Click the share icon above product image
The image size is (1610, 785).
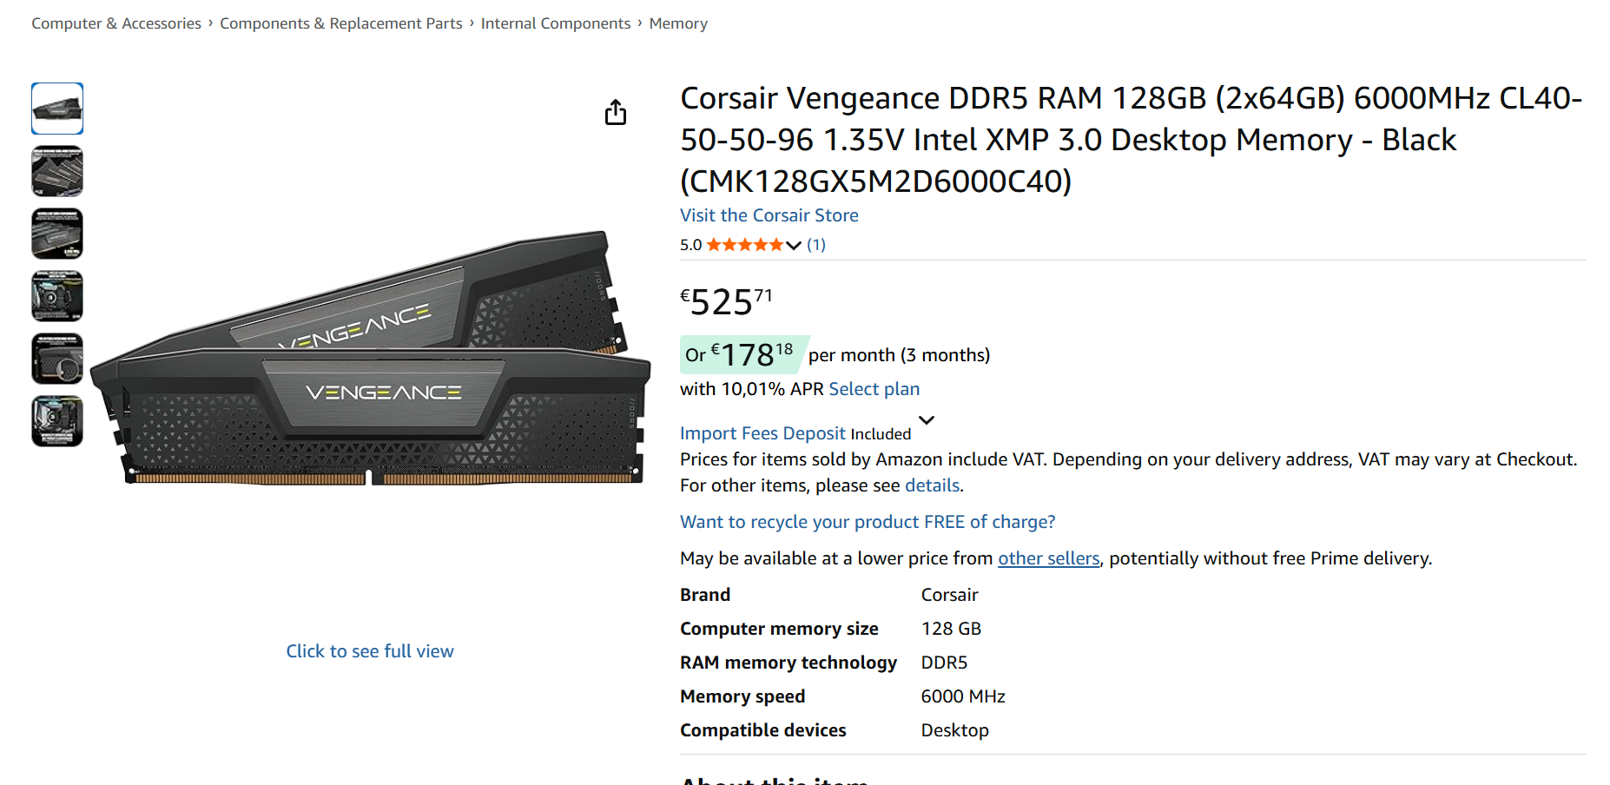coord(616,112)
